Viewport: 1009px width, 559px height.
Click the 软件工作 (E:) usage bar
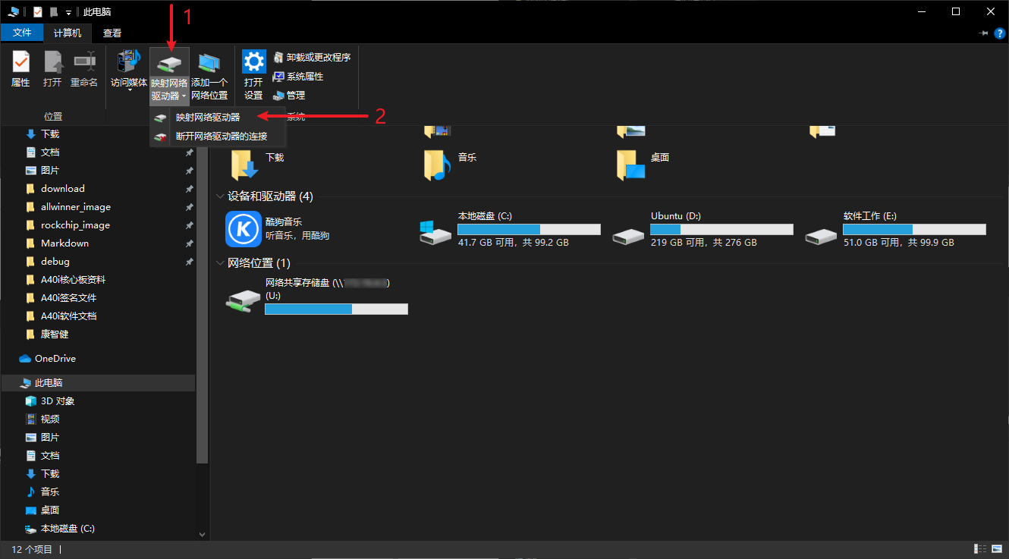[914, 229]
